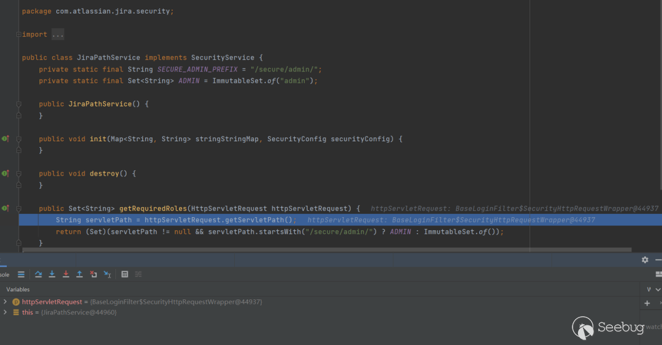Click the JiraPathService@44960 value
Screen dimensions: 662x345
coord(79,312)
